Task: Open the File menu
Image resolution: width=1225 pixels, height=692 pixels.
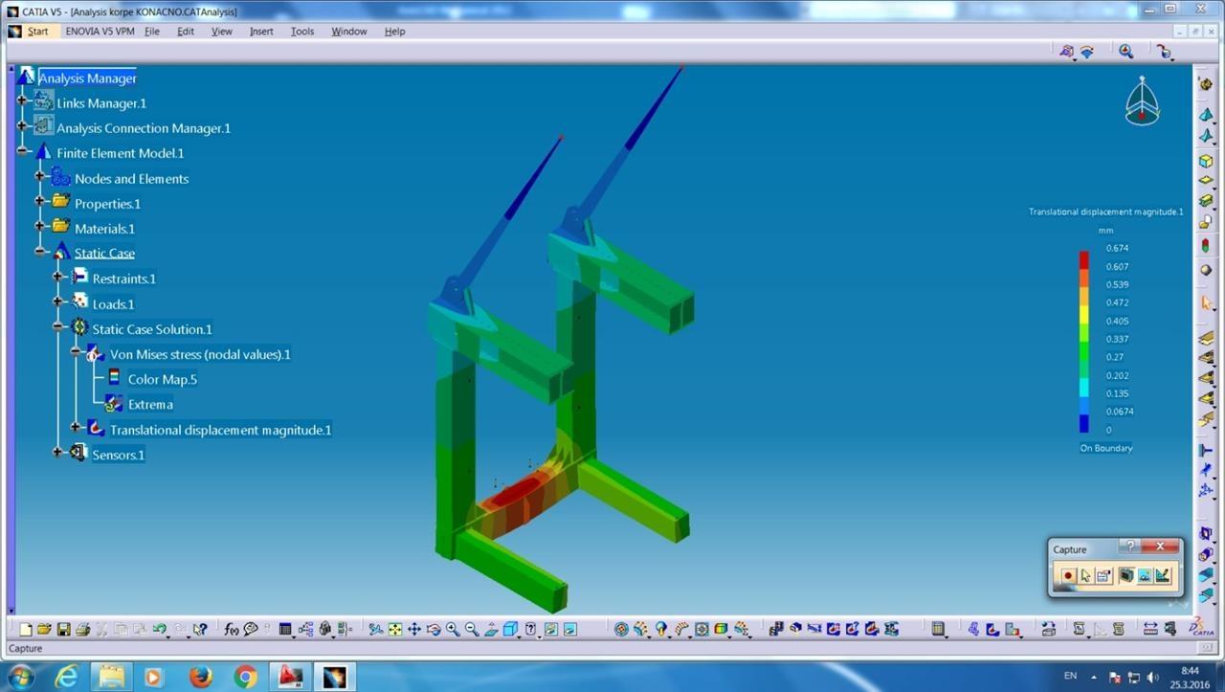Action: pos(152,32)
